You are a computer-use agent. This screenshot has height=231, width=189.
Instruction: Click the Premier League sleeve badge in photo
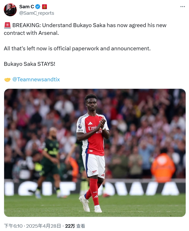[80, 126]
